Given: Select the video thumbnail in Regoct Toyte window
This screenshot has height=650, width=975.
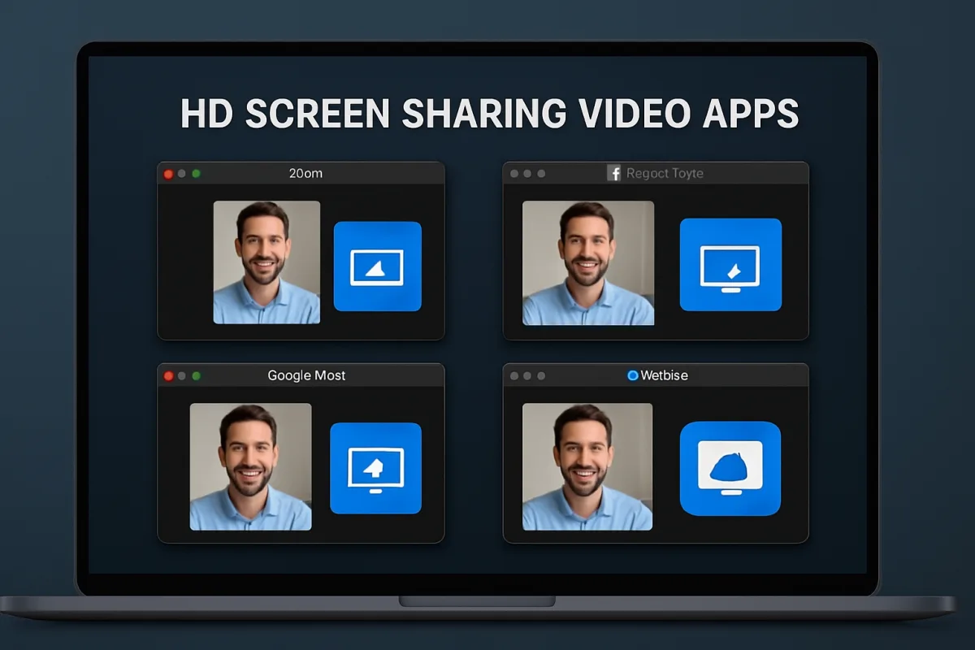Looking at the screenshot, I should (588, 263).
